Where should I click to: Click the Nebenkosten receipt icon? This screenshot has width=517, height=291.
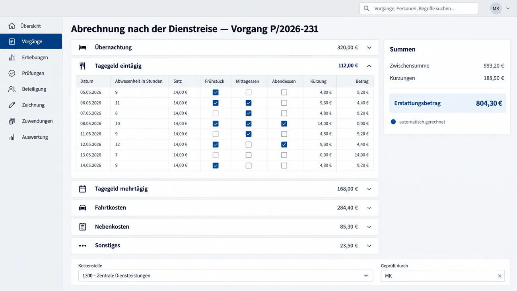(82, 227)
